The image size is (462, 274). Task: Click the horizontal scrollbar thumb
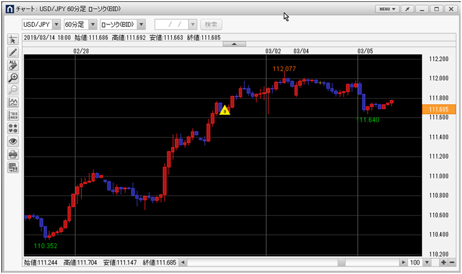[342, 263]
